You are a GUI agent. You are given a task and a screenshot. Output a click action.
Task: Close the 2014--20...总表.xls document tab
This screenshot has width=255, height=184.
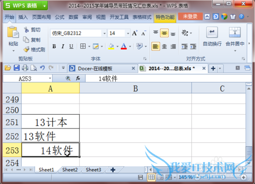click(204, 68)
